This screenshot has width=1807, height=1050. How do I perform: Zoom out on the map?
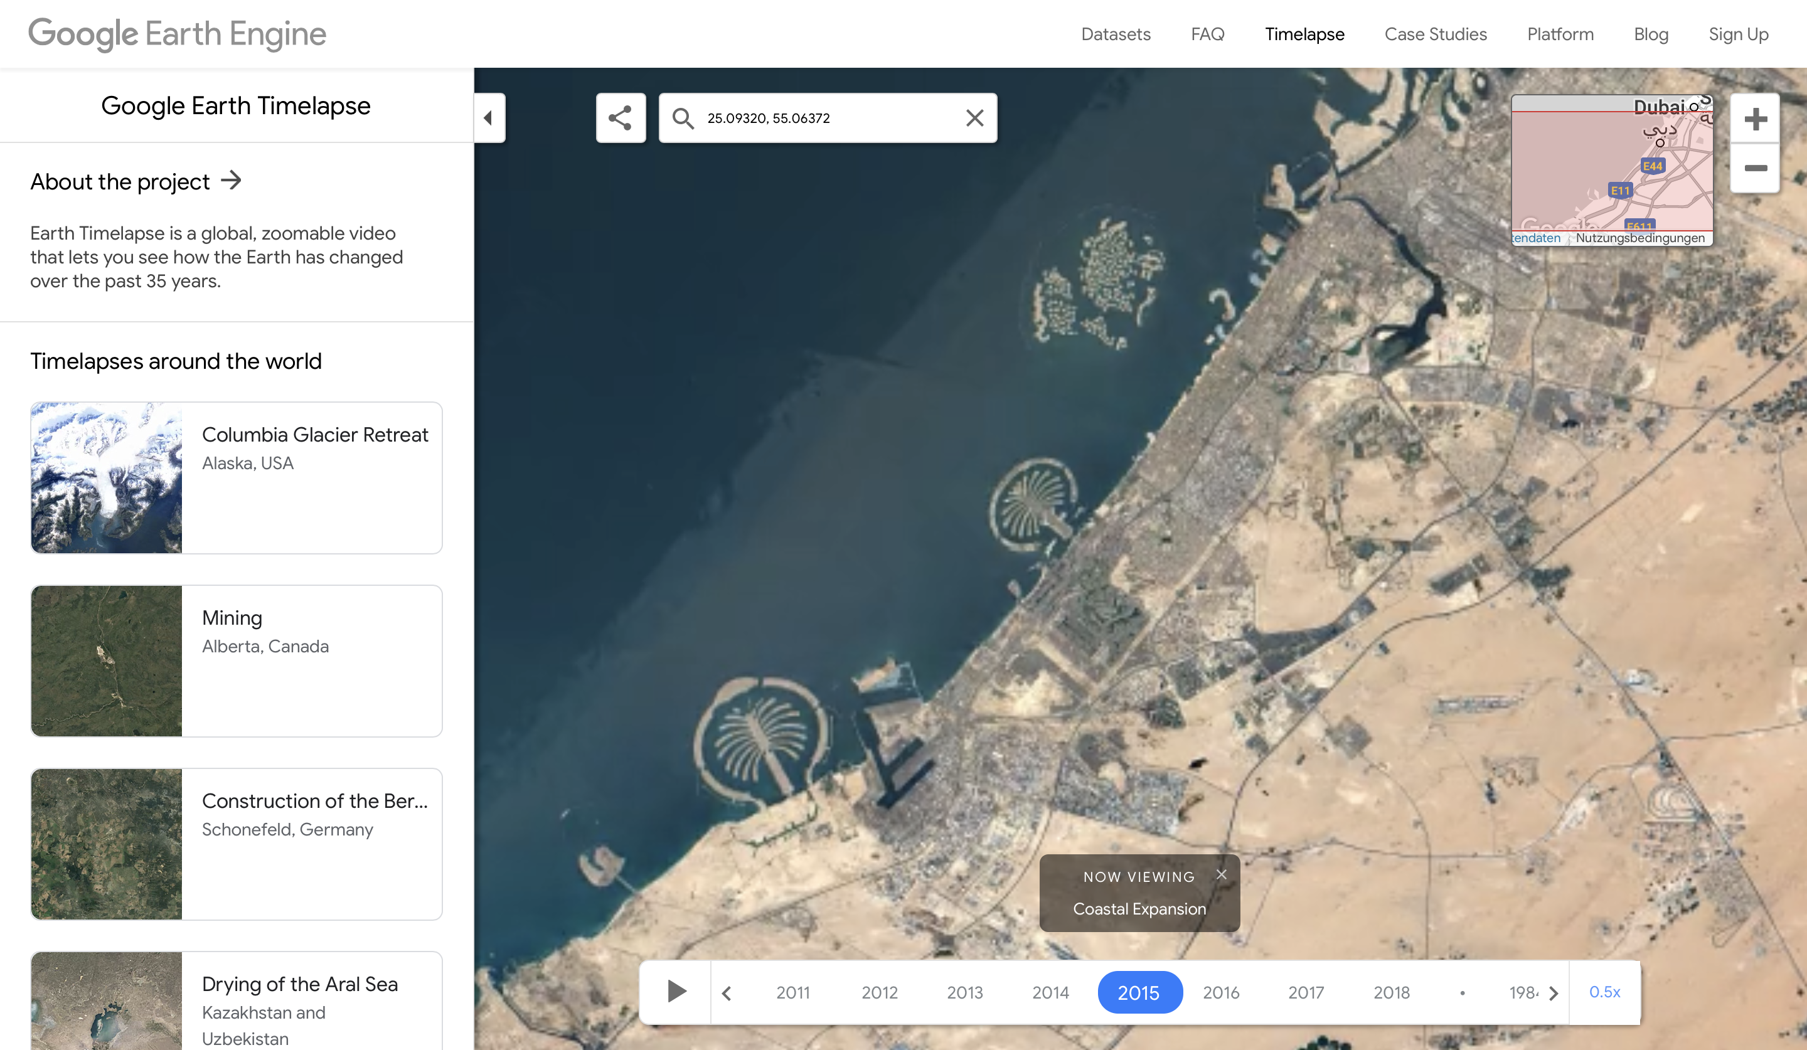[1755, 167]
